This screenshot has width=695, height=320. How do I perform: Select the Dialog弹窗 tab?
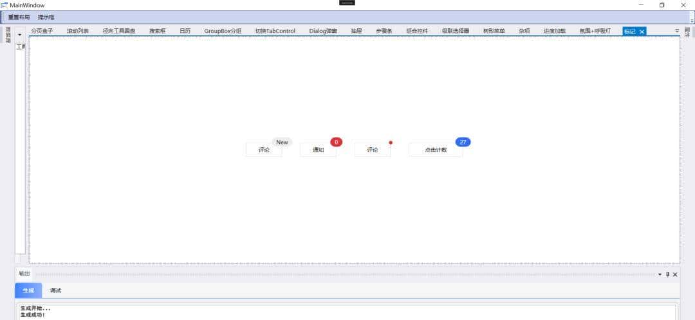pos(323,31)
